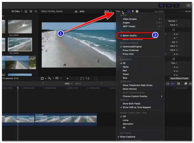Toggle the browser panel layout icon
This screenshot has height=143, width=194.
pos(161,5)
